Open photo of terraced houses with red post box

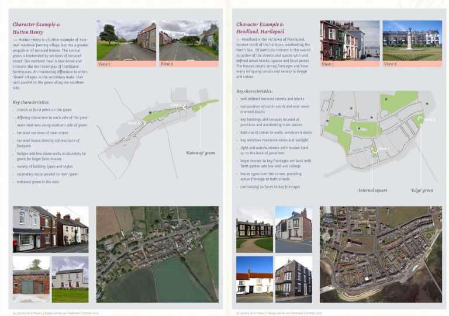tap(51, 230)
